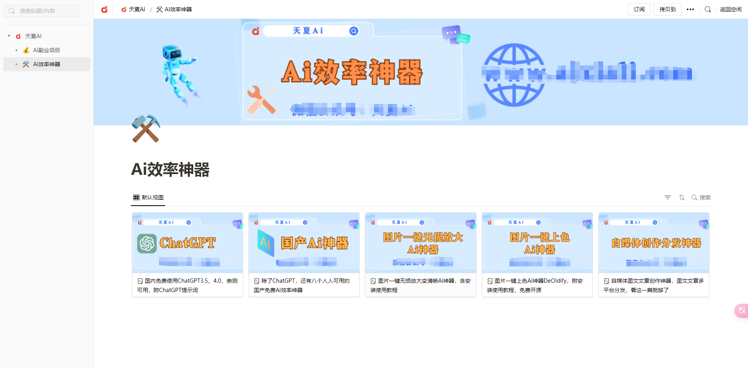Screen dimensions: 748x368
Task: Open the filter icon in view toolbar
Action: tap(668, 197)
